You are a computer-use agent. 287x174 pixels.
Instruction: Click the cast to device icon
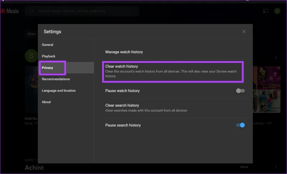(265, 11)
